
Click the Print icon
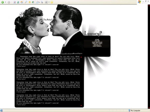[42, 2]
